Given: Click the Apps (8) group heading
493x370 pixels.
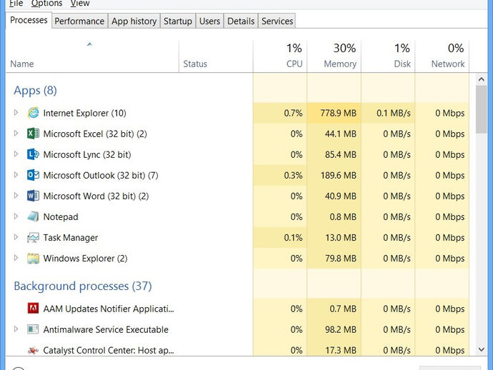Looking at the screenshot, I should (35, 91).
